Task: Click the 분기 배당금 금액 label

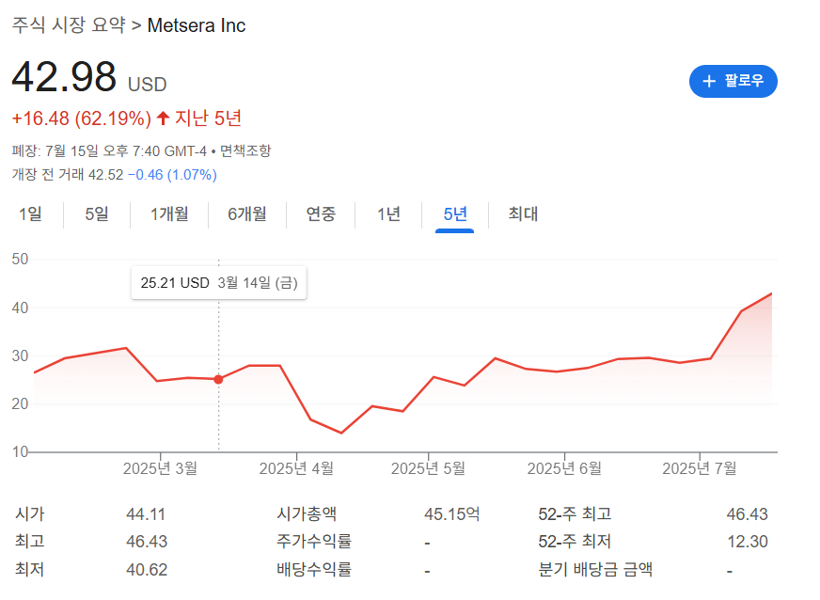Action: coord(595,569)
